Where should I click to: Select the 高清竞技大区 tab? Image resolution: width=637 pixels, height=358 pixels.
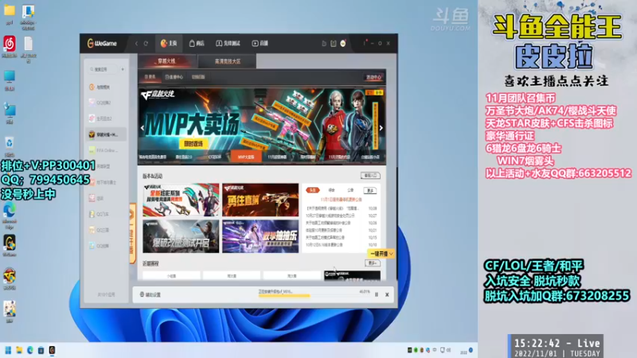[228, 61]
